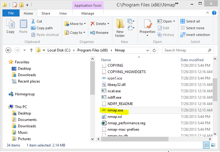Click the Select all icon

(x=183, y=21)
